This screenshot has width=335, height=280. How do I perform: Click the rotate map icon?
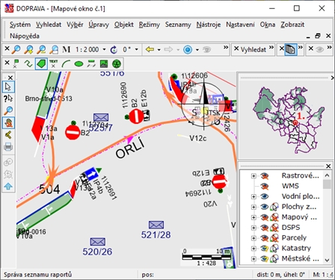(x=114, y=49)
